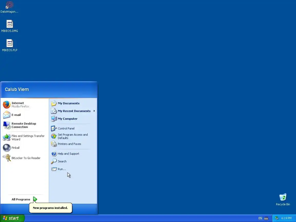This screenshot has height=222, width=296.
Task: Select Remote Desktop Connection label
Action: click(24, 125)
